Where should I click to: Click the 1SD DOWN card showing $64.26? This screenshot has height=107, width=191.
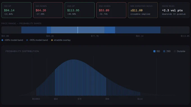point(48,10)
